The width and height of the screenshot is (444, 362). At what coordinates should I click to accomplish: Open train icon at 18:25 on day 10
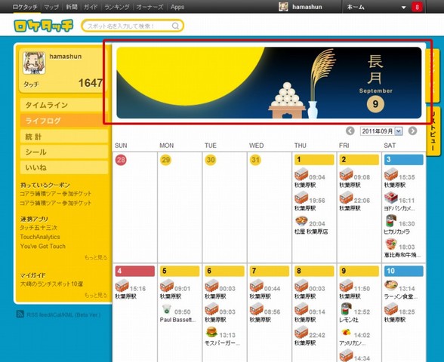tap(391, 309)
